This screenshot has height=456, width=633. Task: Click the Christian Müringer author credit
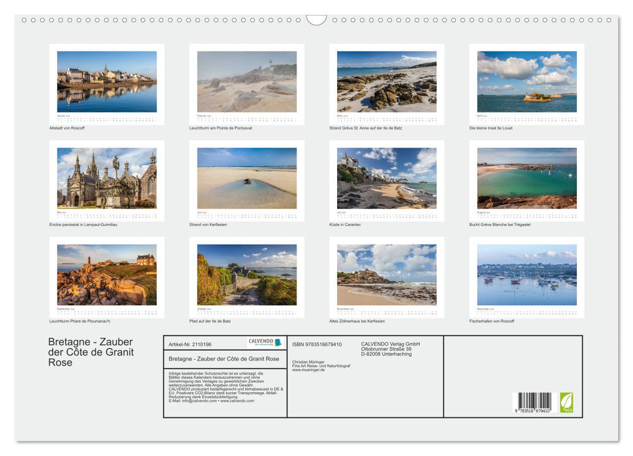pyautogui.click(x=308, y=362)
